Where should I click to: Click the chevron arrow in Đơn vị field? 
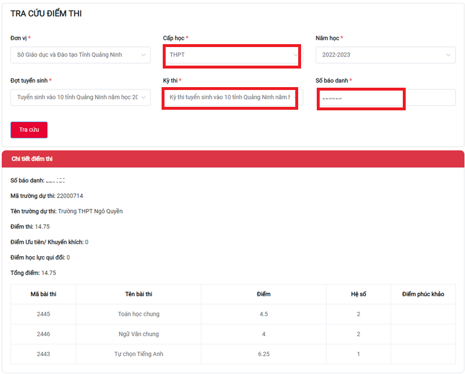tap(143, 55)
